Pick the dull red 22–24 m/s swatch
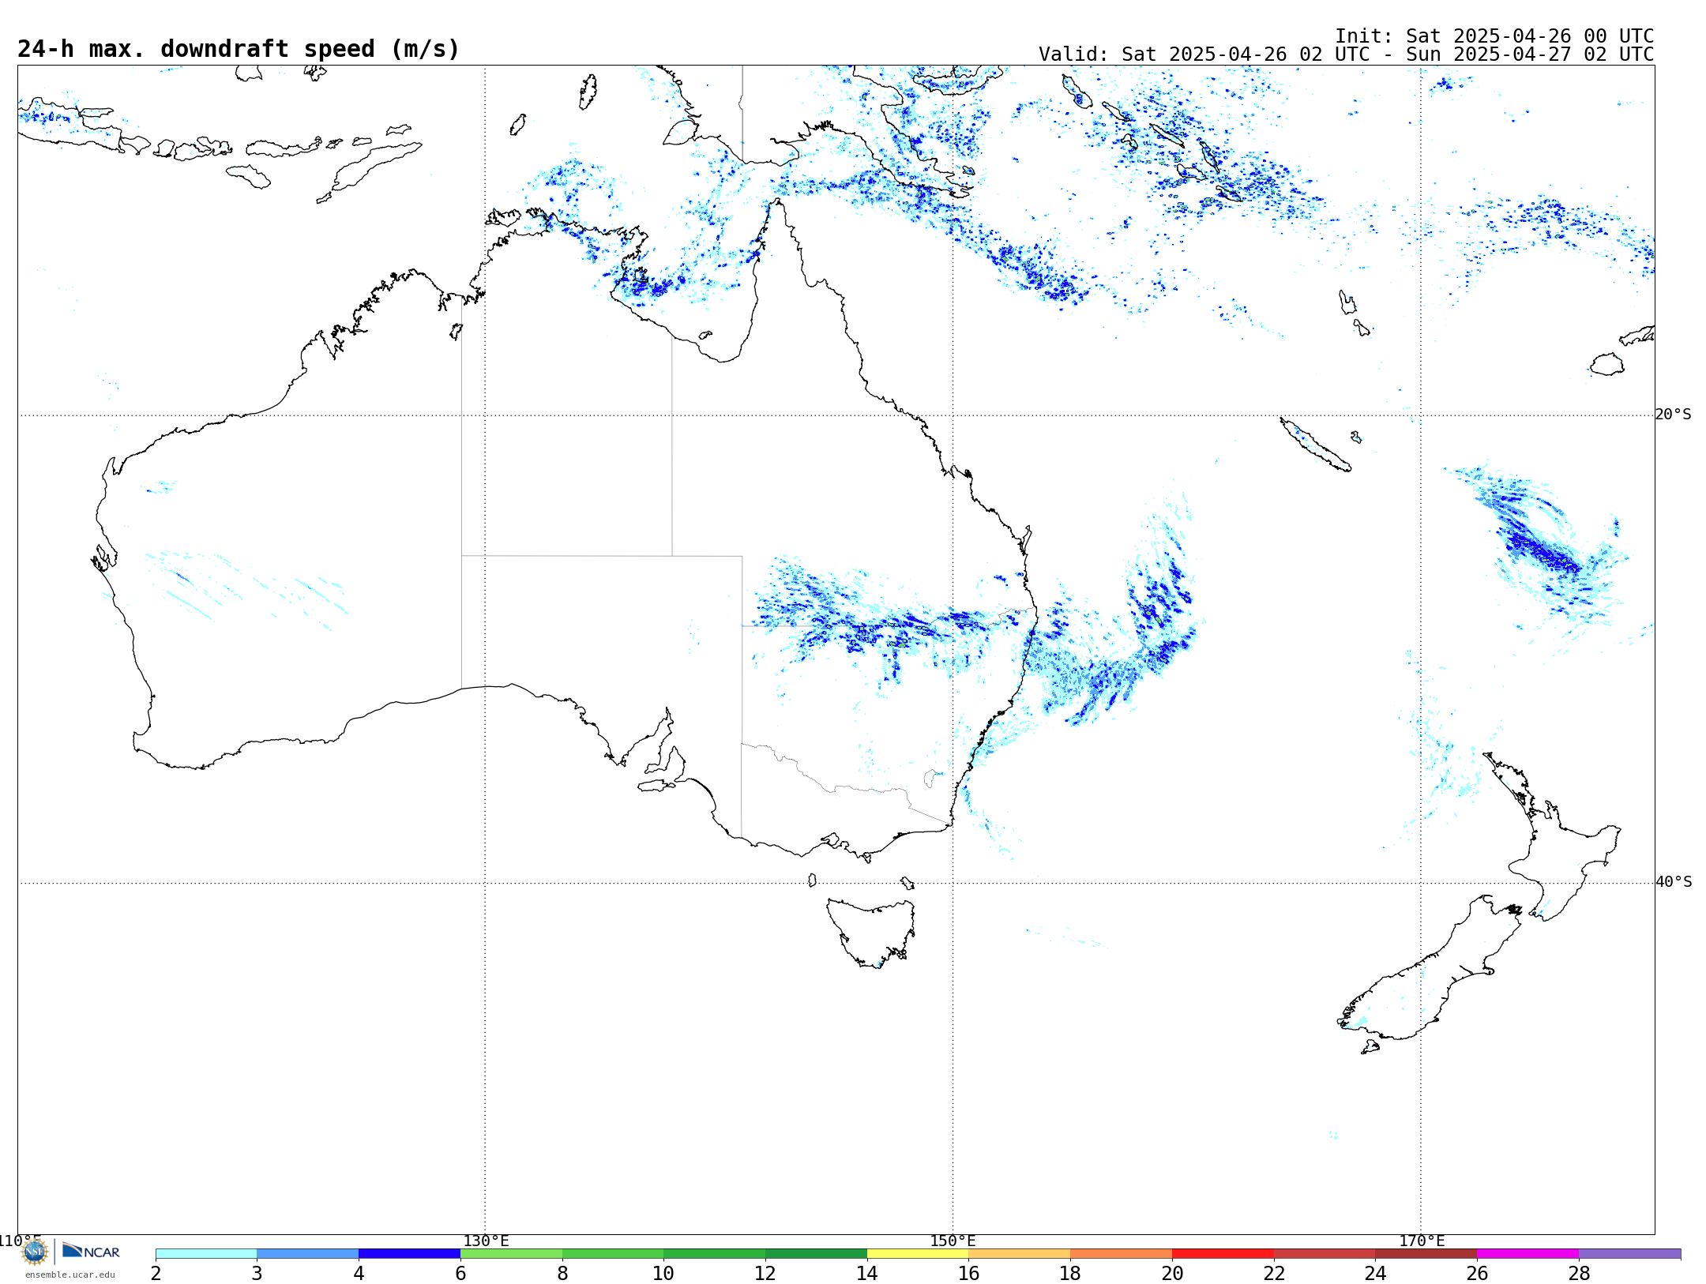The image size is (1706, 1284). point(1325,1254)
